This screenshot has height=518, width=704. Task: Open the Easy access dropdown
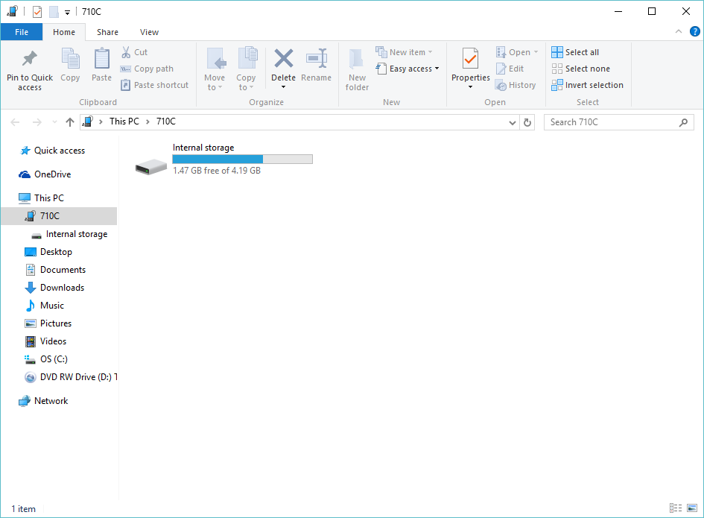[x=408, y=69]
